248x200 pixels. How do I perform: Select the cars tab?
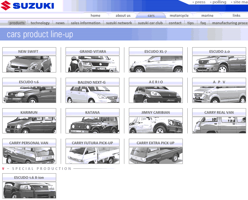pyautogui.click(x=151, y=16)
